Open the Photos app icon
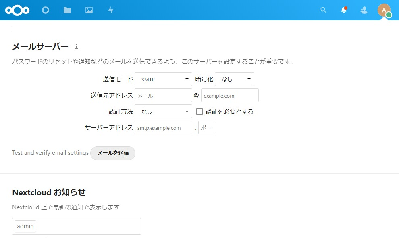 89,10
